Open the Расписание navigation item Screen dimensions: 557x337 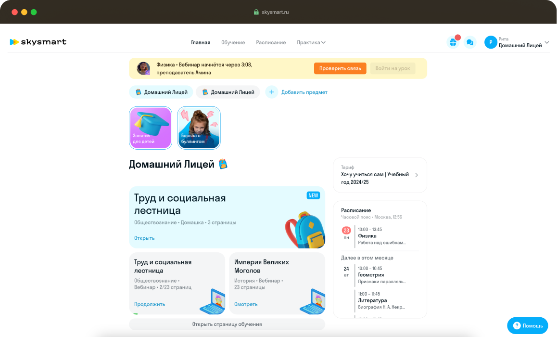point(271,42)
